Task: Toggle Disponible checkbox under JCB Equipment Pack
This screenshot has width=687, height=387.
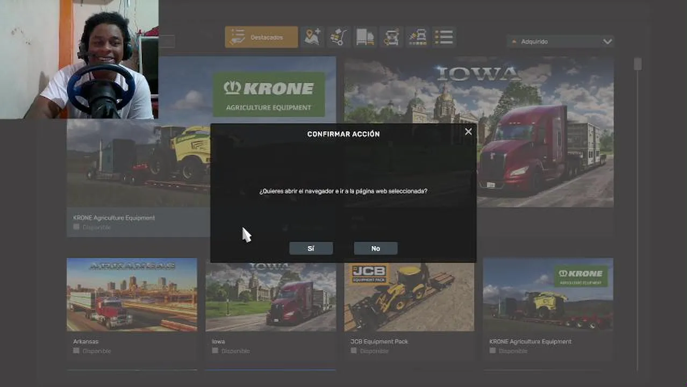Action: point(354,351)
